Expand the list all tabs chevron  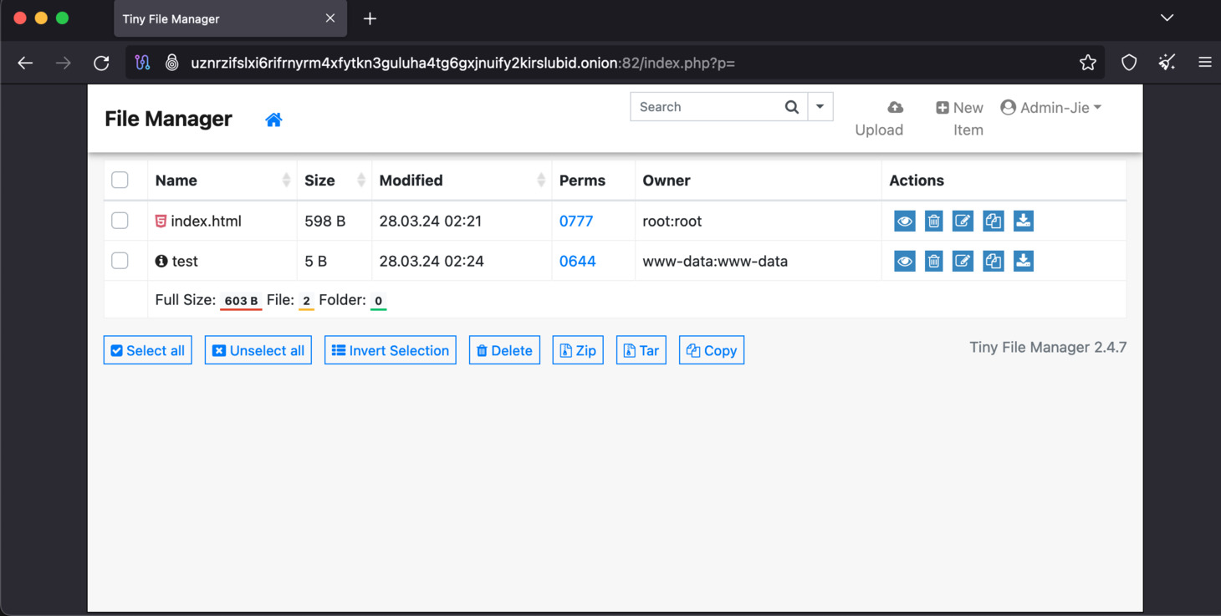[x=1167, y=18]
